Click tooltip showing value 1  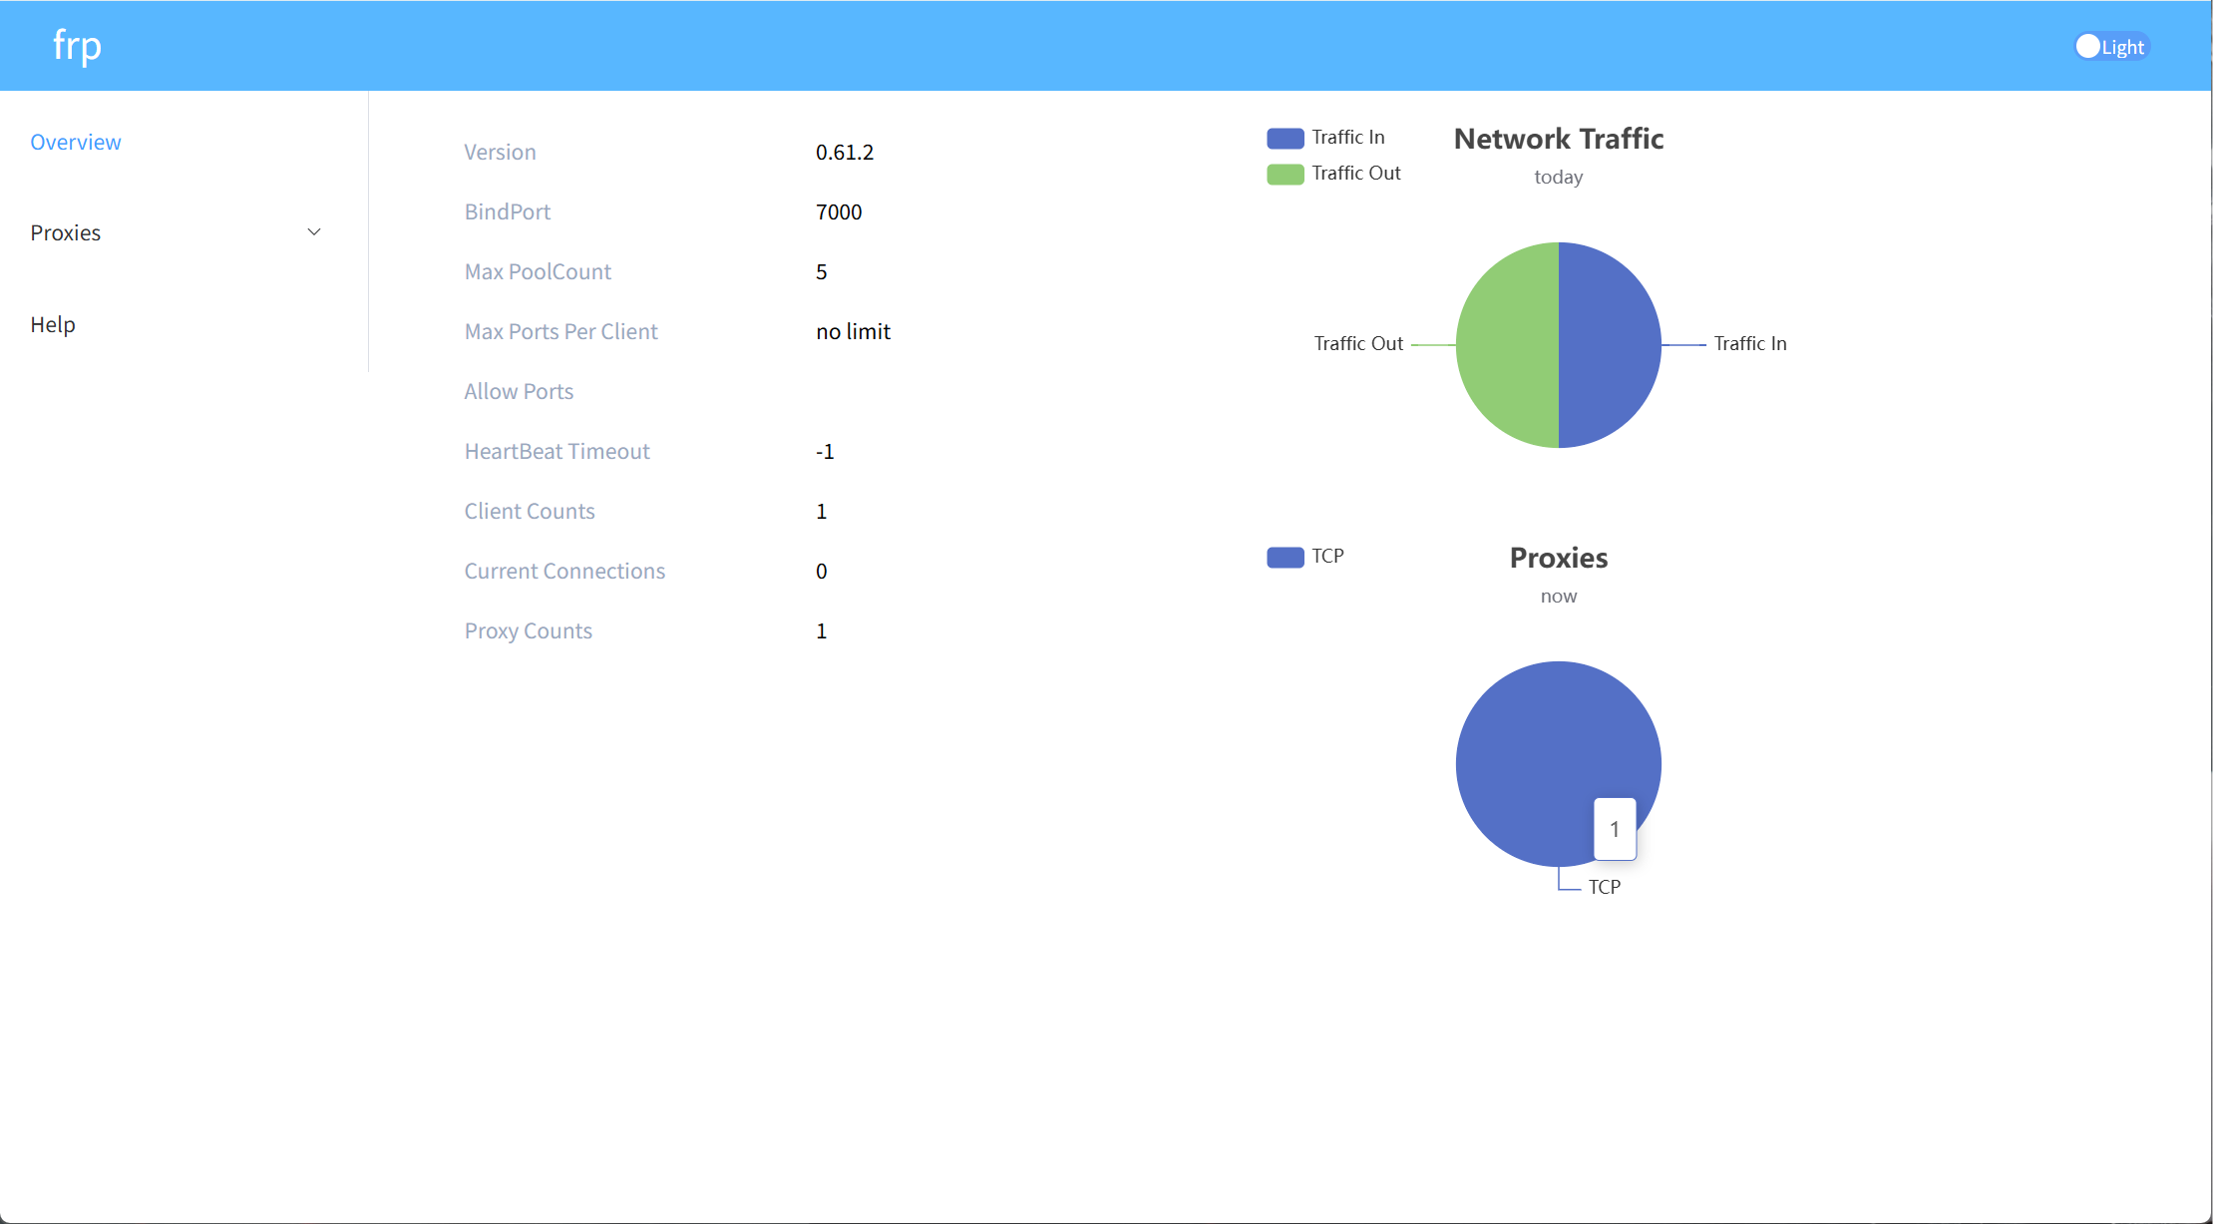point(1615,829)
